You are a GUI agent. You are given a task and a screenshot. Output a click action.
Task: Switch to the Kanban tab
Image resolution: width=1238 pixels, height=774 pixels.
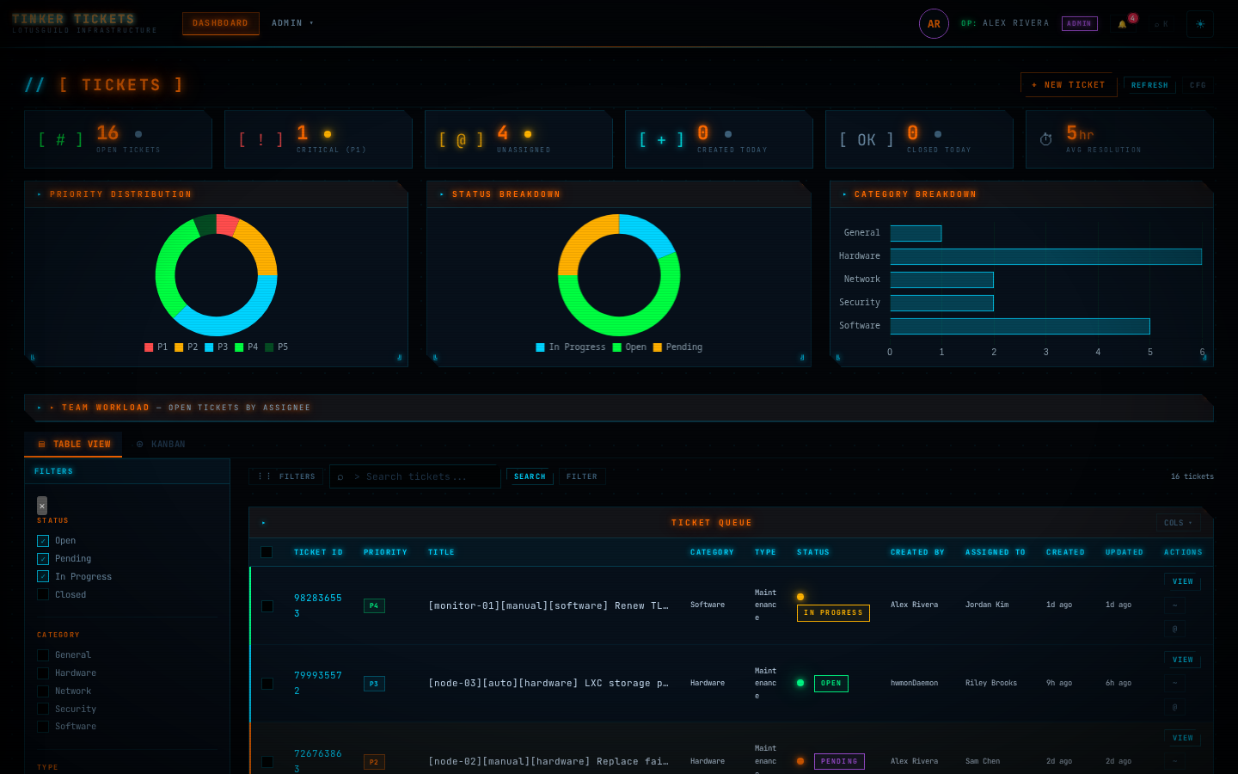161,445
